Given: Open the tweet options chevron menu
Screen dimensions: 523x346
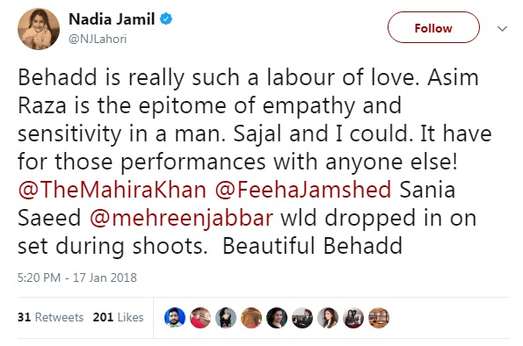Looking at the screenshot, I should [502, 29].
